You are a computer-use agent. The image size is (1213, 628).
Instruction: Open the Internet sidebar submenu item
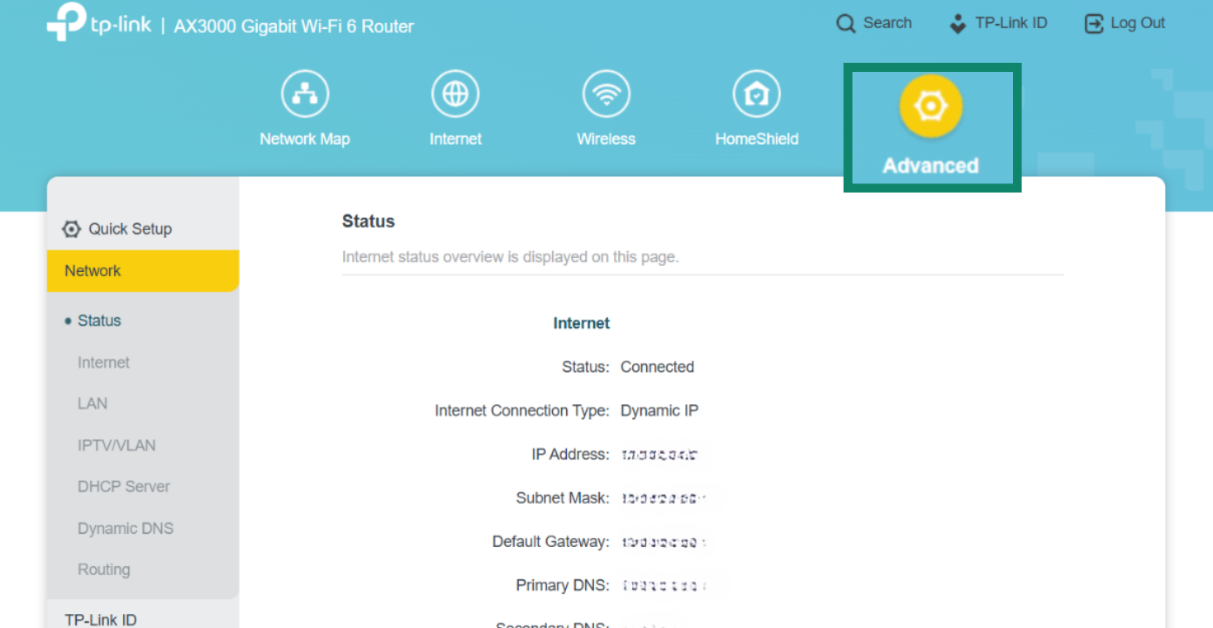[103, 363]
